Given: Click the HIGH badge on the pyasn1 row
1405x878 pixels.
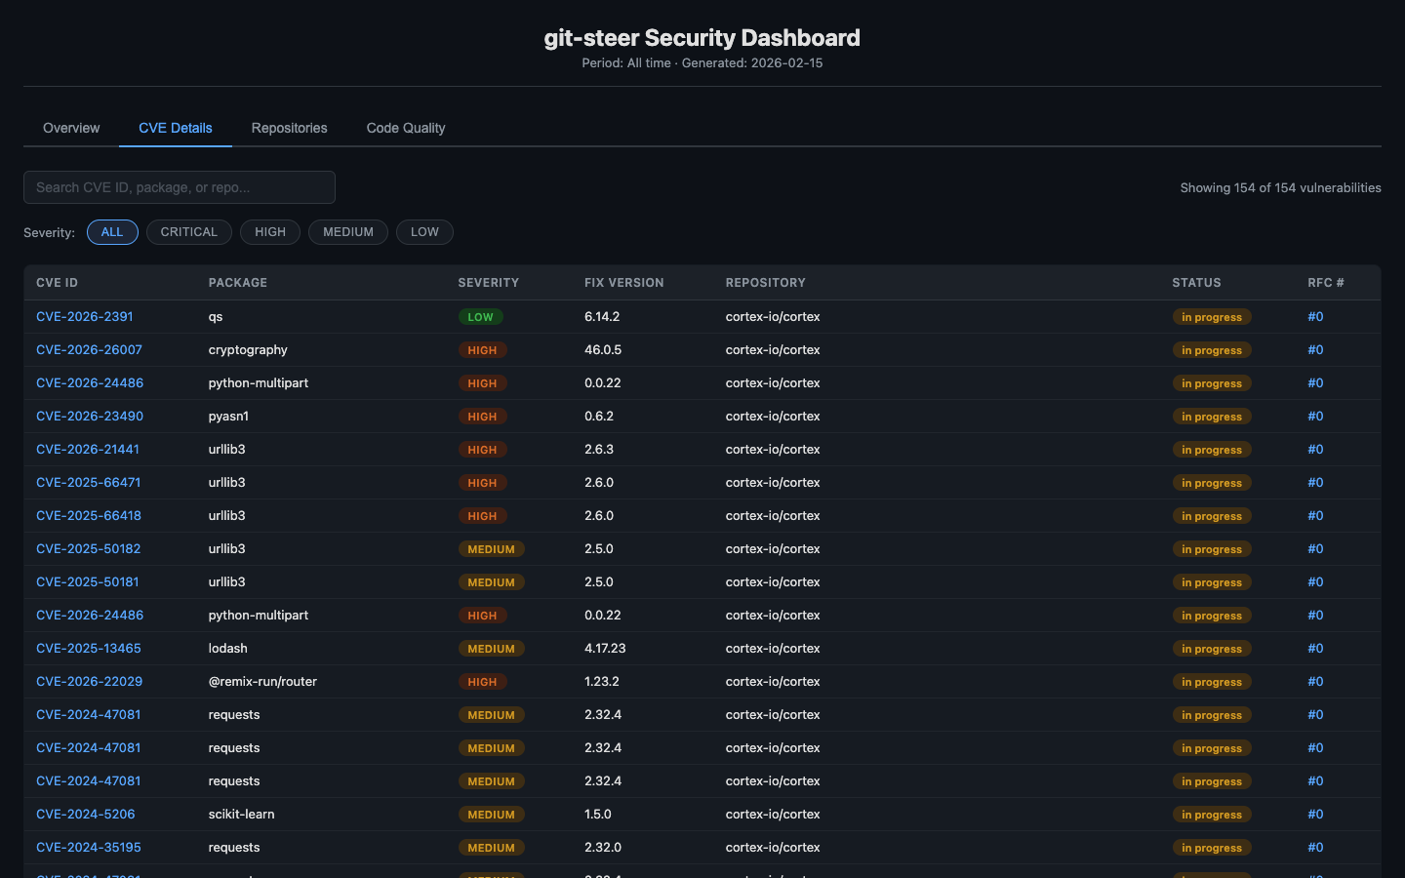Looking at the screenshot, I should [482, 417].
